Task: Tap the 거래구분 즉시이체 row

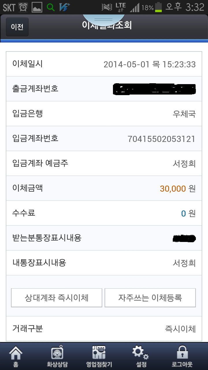Action: (104, 329)
